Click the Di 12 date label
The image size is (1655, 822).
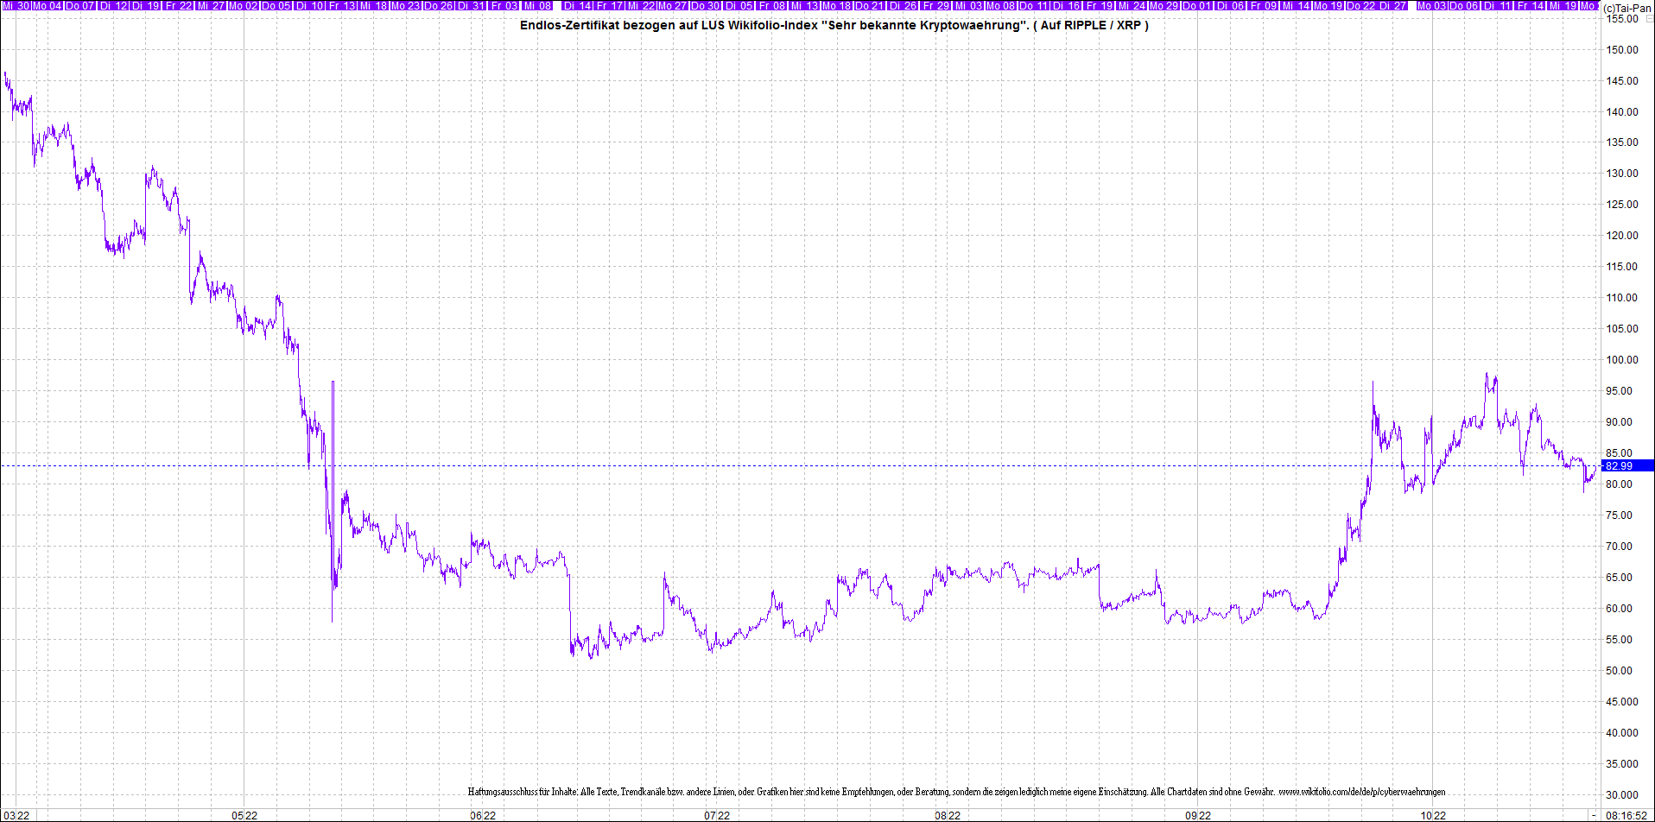point(114,5)
